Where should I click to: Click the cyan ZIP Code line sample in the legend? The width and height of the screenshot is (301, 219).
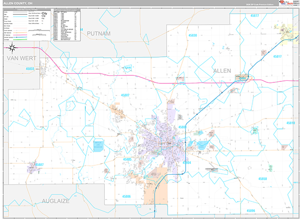click(20, 17)
